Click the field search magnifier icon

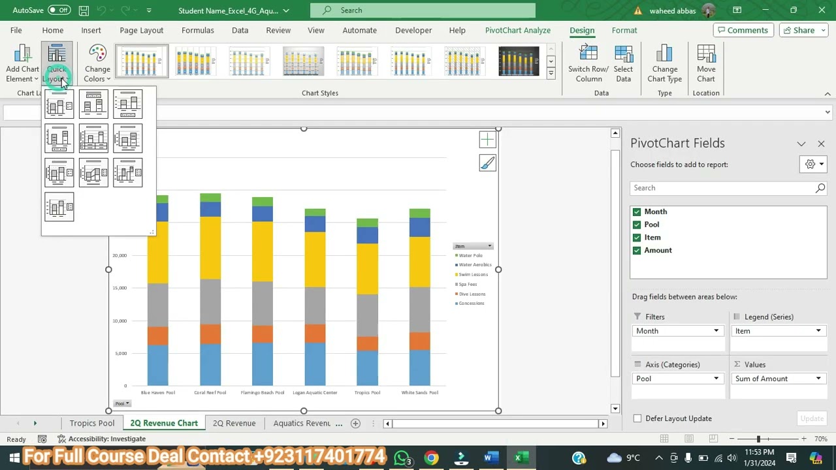pos(820,188)
